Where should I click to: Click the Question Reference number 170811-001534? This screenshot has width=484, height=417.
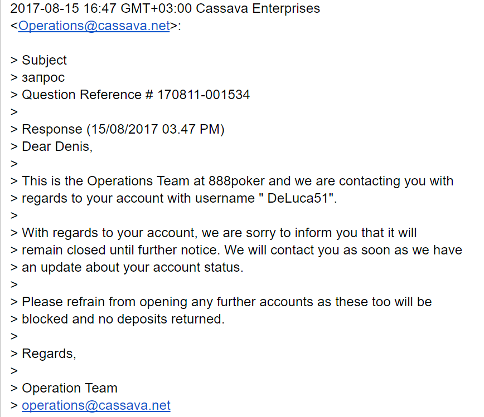click(x=203, y=95)
